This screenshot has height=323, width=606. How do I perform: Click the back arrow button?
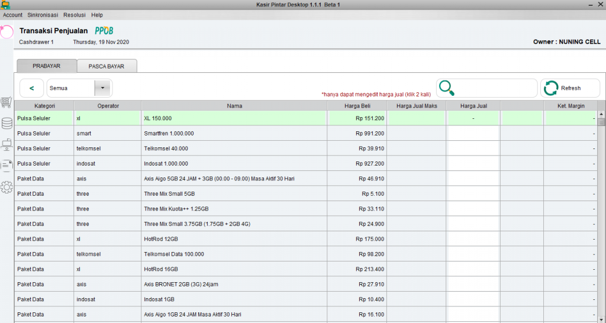pos(32,88)
